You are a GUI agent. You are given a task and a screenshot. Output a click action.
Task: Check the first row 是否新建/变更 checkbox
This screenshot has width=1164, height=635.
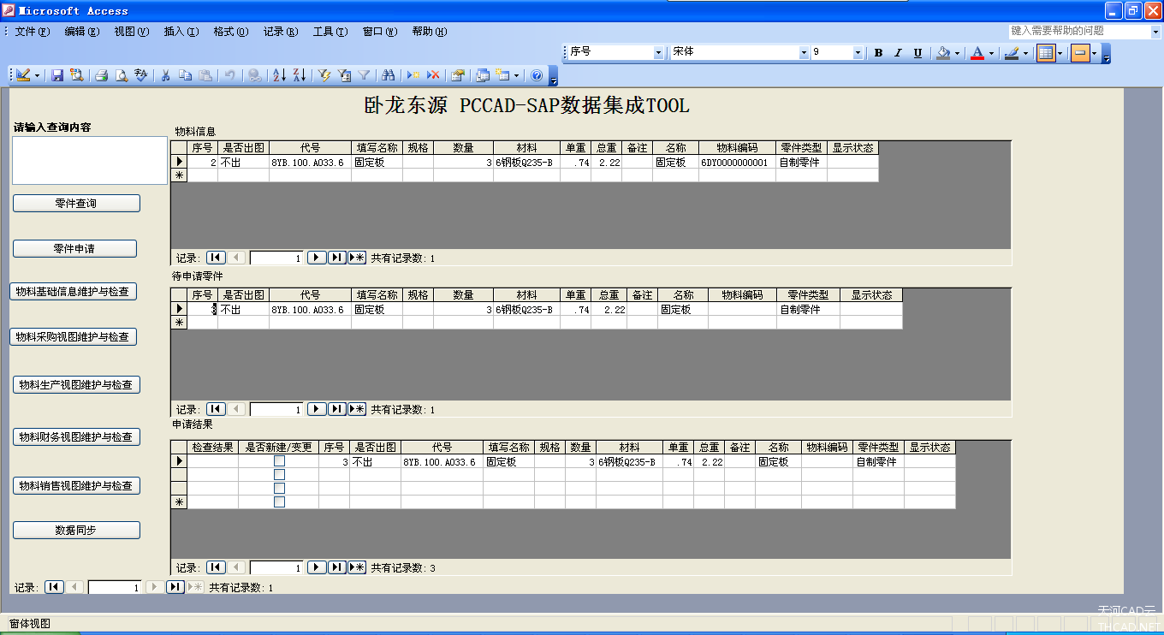(x=279, y=461)
